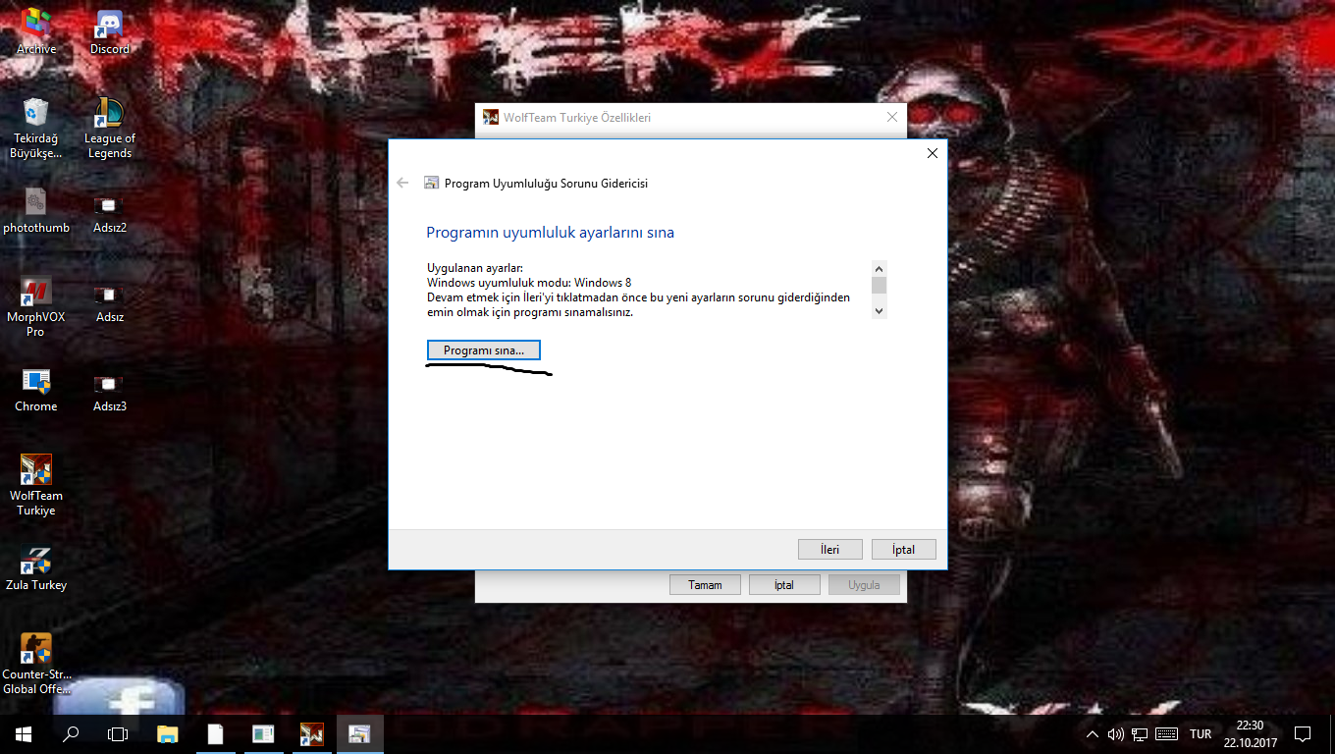Select the Chrome desktop shortcut
The width and height of the screenshot is (1335, 754).
tap(36, 390)
